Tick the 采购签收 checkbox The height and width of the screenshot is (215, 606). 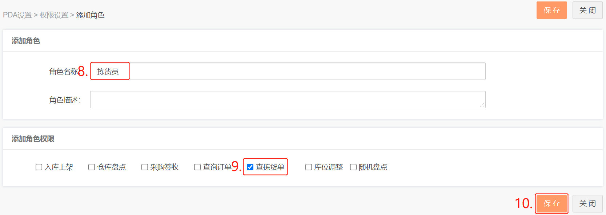(145, 167)
